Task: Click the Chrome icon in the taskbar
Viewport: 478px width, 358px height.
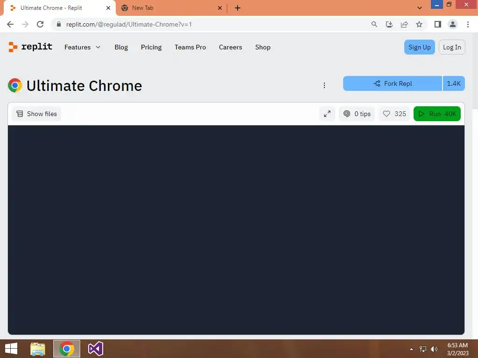Action: tap(67, 349)
